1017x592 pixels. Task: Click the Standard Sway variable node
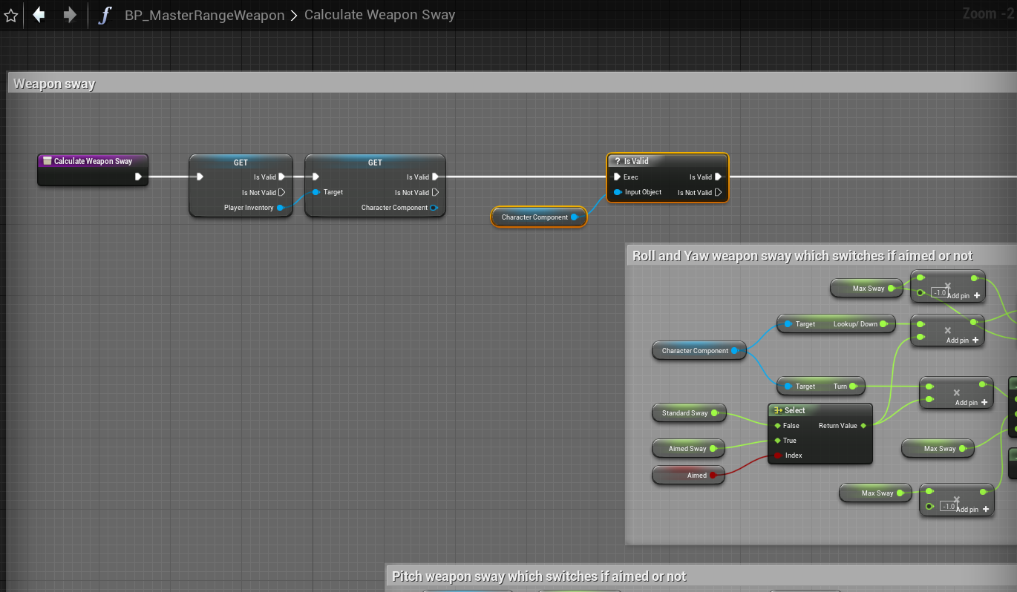(x=684, y=413)
